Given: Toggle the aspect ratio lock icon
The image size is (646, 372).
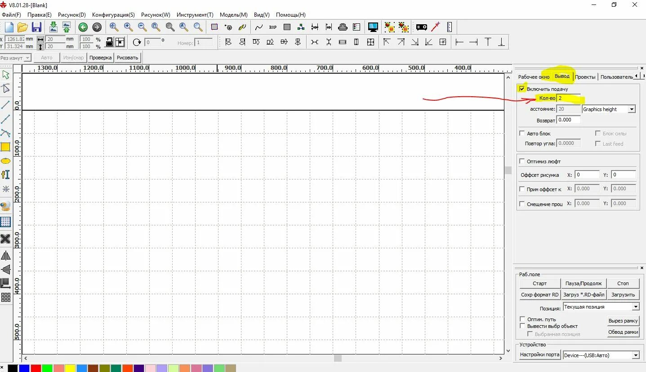Looking at the screenshot, I should (x=109, y=42).
